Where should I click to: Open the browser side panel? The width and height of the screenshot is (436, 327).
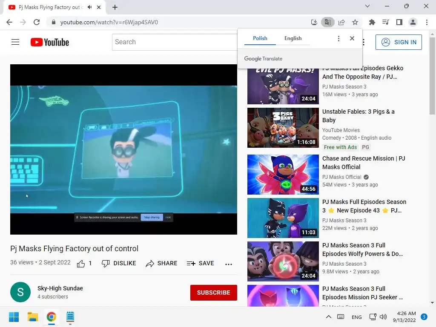coord(399,22)
